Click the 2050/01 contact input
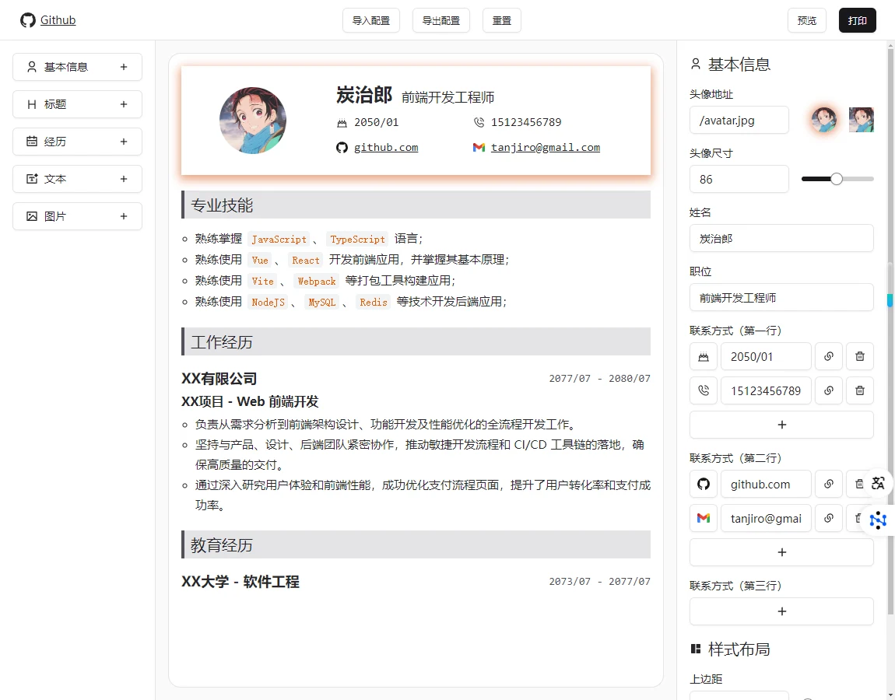The image size is (895, 700). point(766,356)
